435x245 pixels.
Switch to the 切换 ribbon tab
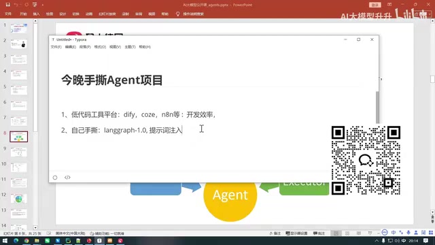tap(75, 14)
